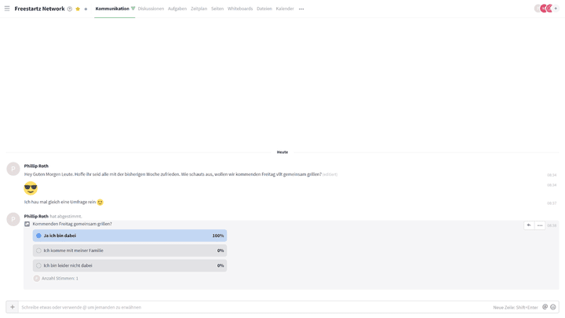
Task: Switch to the Diskussionen tab
Action: click(151, 9)
